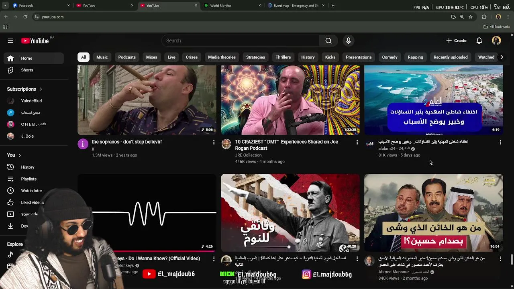
Task: Open options menu for alalam24 beach video
Action: pyautogui.click(x=500, y=142)
